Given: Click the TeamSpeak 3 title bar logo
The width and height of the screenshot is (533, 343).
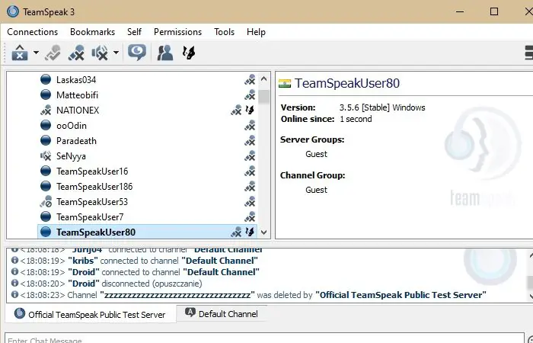Looking at the screenshot, I should click(13, 11).
